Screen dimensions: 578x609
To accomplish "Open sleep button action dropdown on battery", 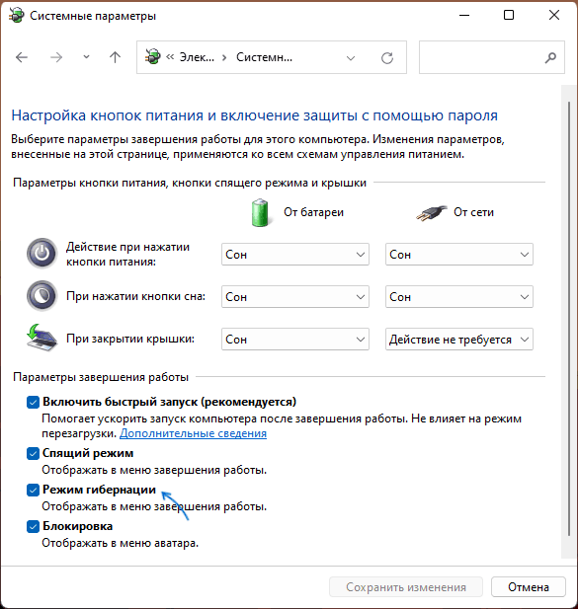I will pyautogui.click(x=295, y=297).
